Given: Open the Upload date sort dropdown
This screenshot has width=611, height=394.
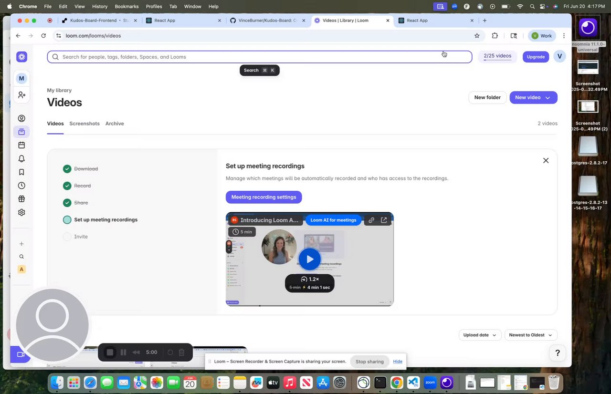Looking at the screenshot, I should point(480,335).
